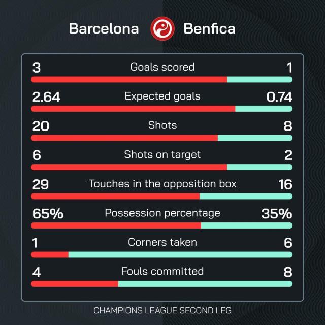
Task: Click the Fouls committed label
Action: tap(162, 271)
